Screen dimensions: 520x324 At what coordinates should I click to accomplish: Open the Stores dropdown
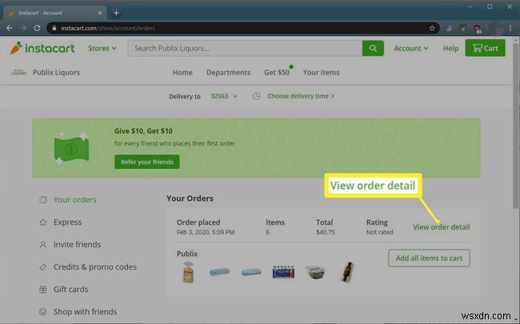tap(102, 49)
